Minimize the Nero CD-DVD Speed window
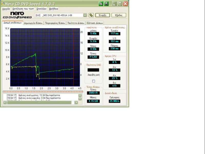The height and width of the screenshot is (154, 205). 114,4
